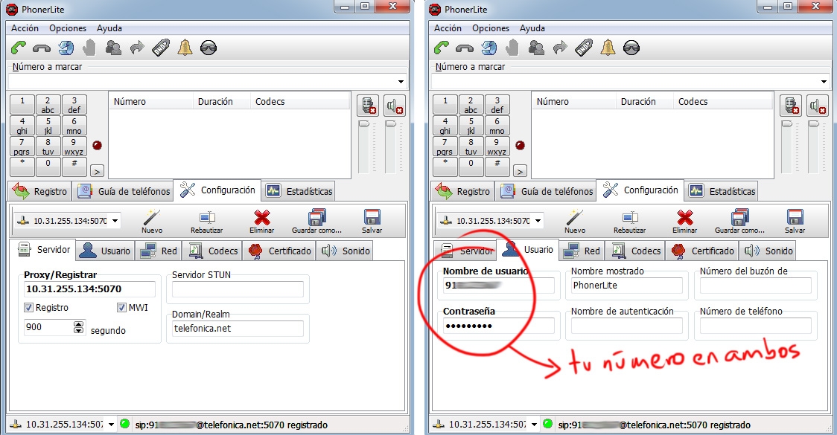Click hold hand icon in left window
The height and width of the screenshot is (435, 837).
89,48
